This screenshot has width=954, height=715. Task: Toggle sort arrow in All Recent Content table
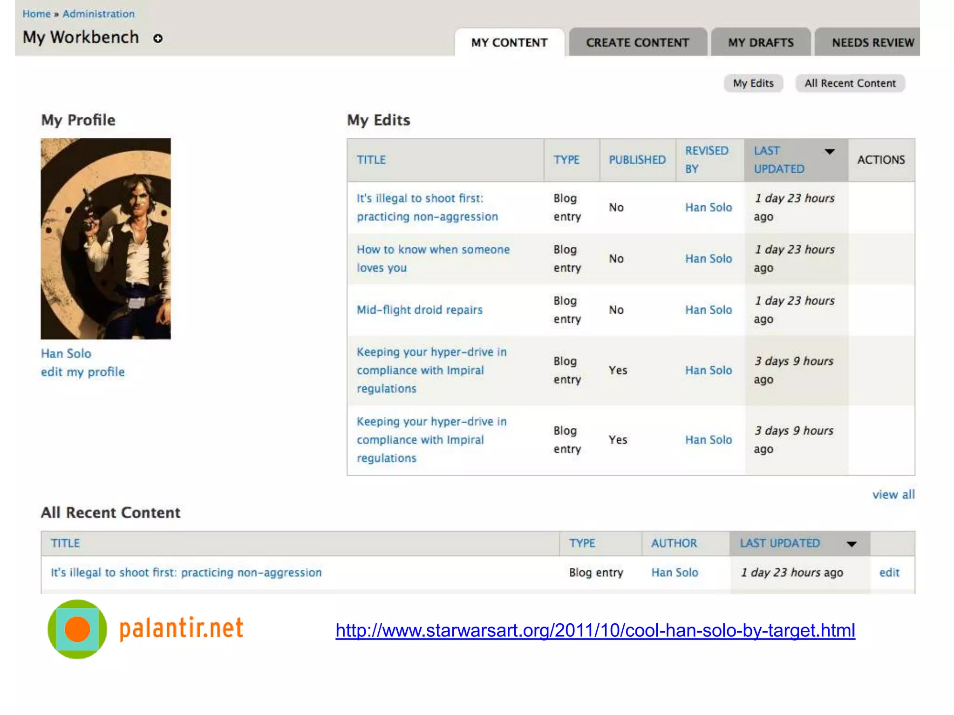pyautogui.click(x=852, y=544)
